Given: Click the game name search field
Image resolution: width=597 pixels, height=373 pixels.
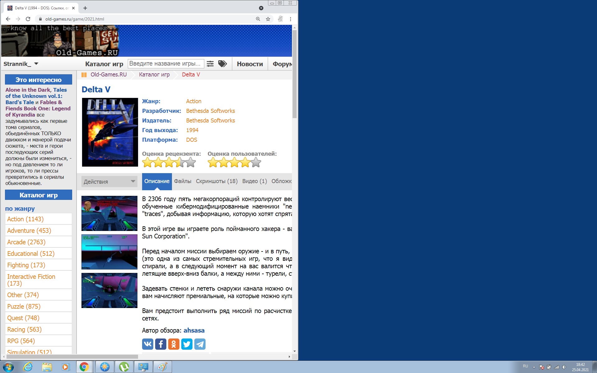Looking at the screenshot, I should (x=165, y=64).
